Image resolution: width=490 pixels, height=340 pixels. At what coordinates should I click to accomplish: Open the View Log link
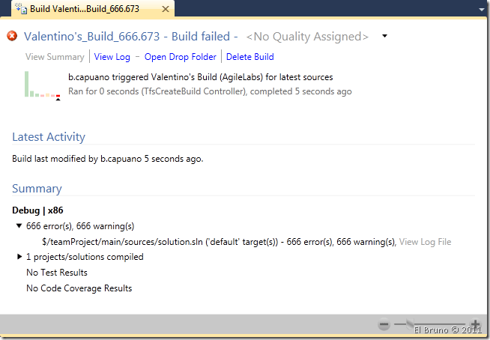112,57
